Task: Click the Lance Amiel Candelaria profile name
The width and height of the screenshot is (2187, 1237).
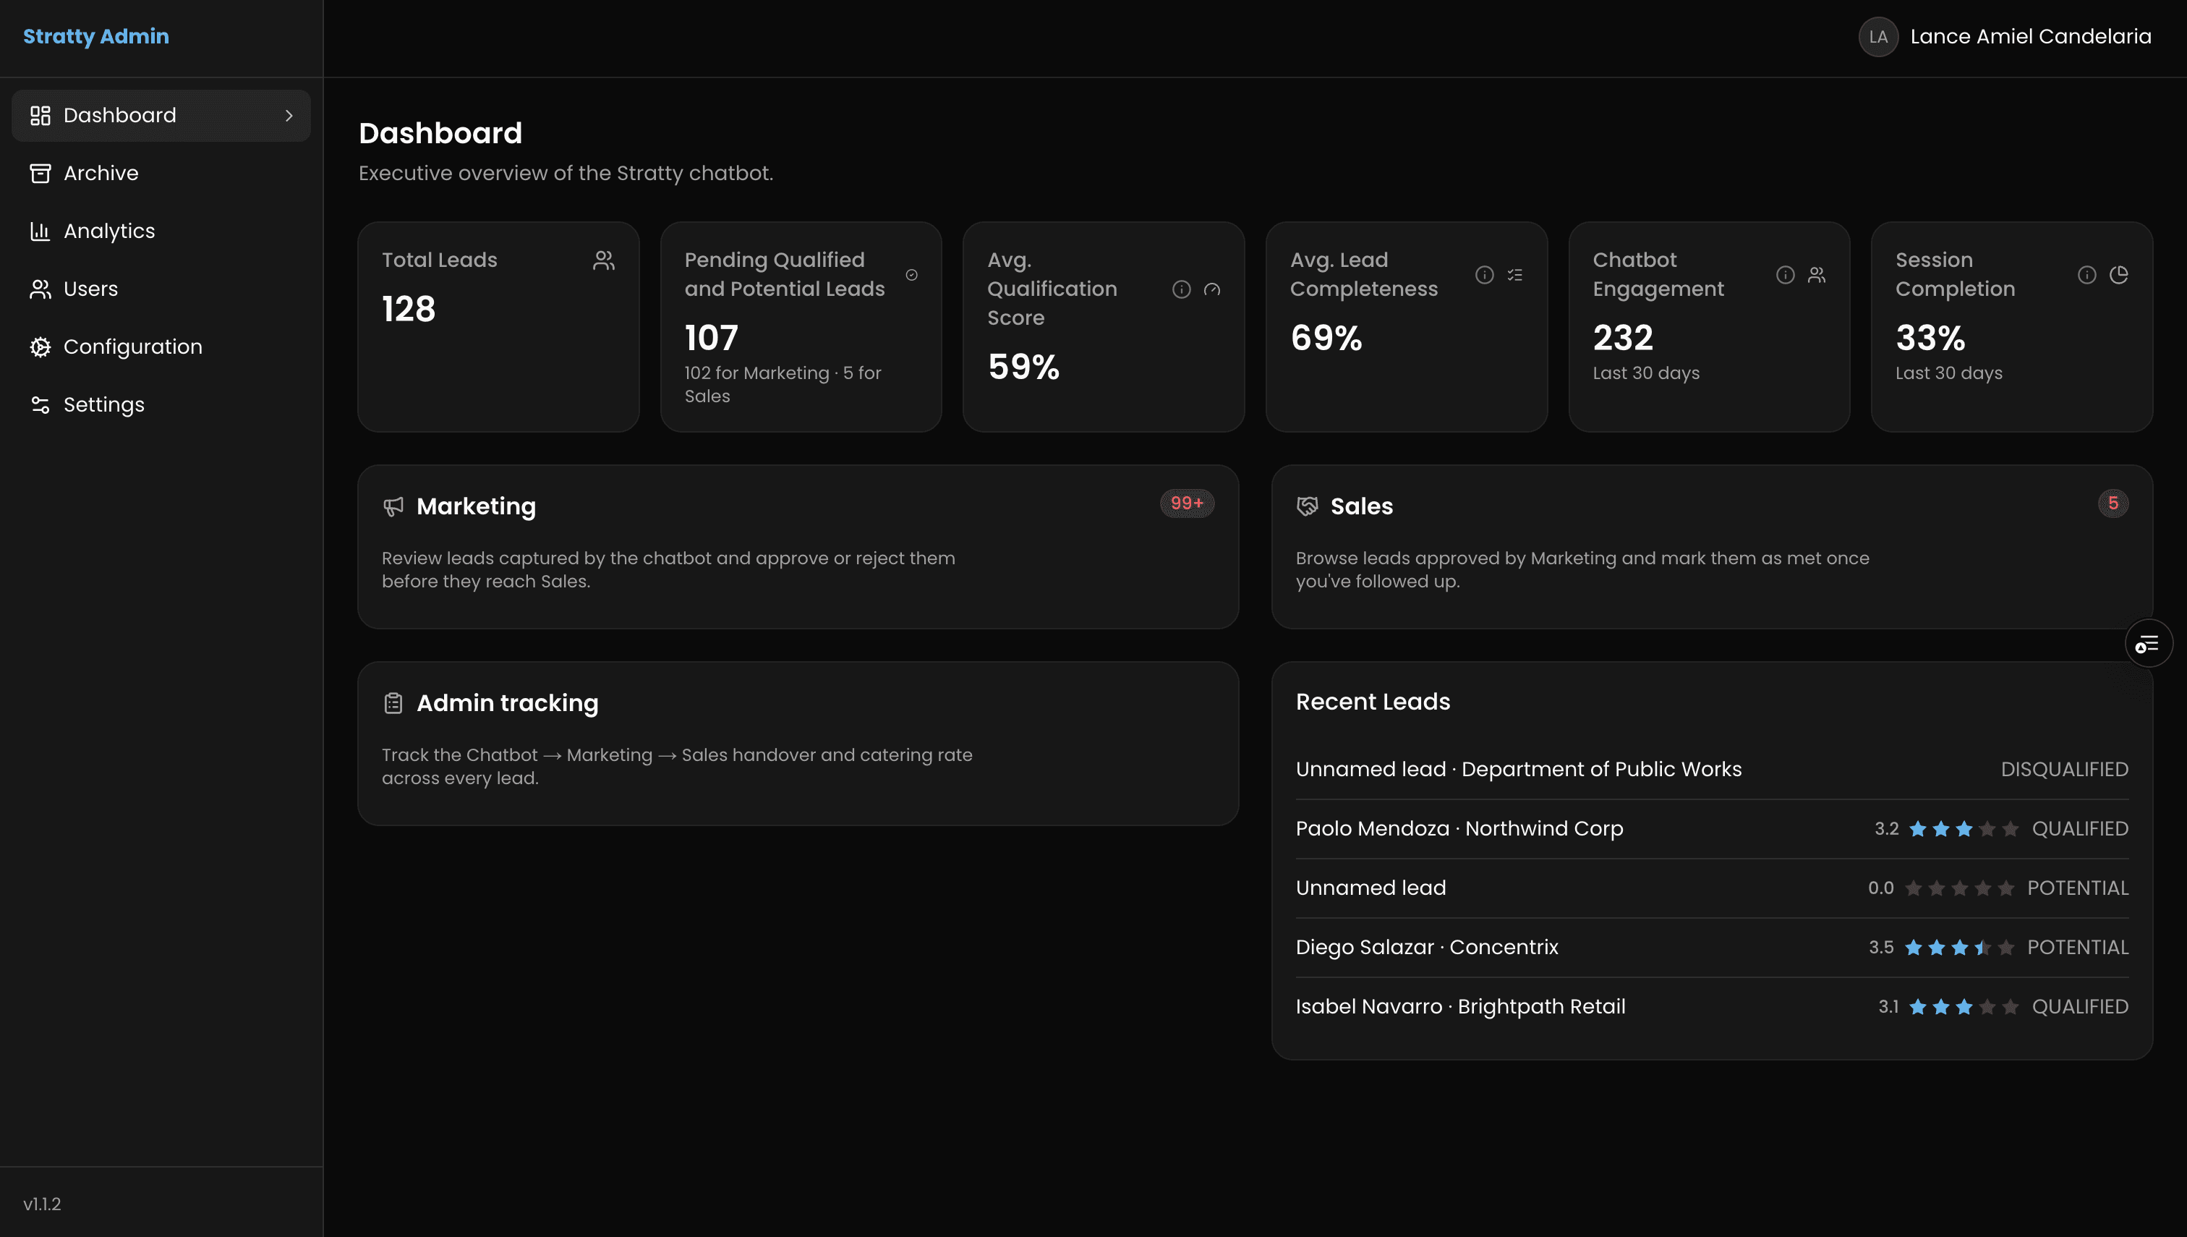Action: [2031, 37]
